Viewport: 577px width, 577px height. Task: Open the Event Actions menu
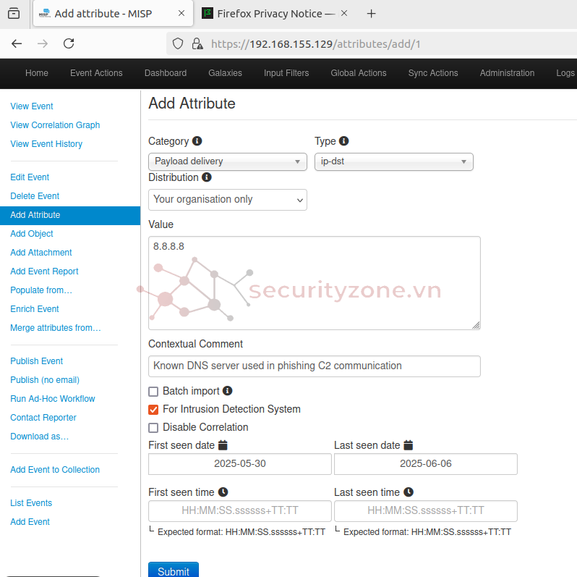(x=96, y=73)
